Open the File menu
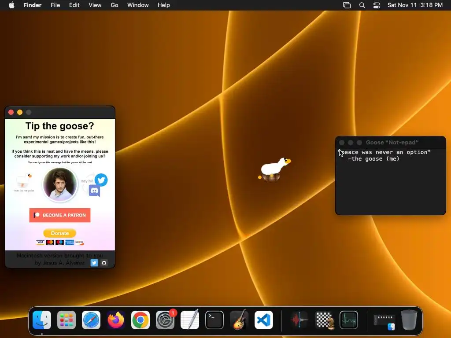451x338 pixels. click(55, 5)
